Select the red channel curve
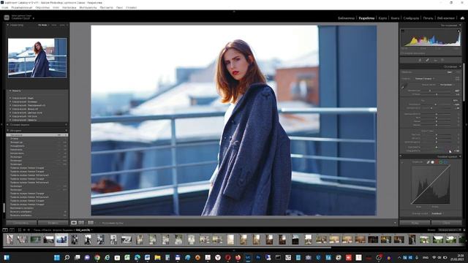The image size is (468, 263). (x=437, y=162)
